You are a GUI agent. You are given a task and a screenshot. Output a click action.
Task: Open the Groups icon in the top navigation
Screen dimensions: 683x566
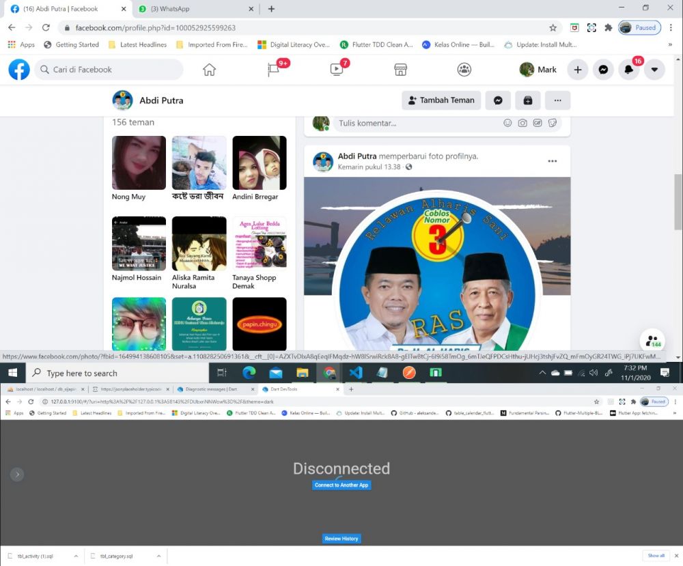464,70
